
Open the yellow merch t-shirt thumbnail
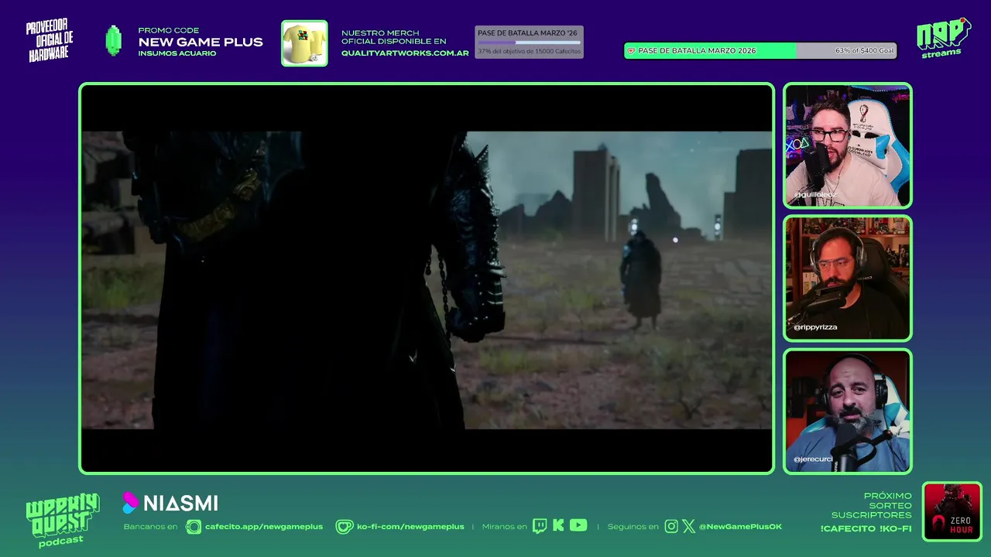pos(304,43)
